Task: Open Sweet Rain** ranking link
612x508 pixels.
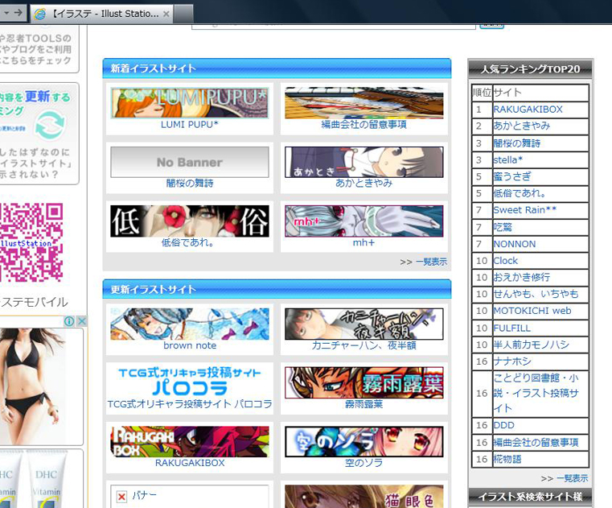Action: coord(525,210)
